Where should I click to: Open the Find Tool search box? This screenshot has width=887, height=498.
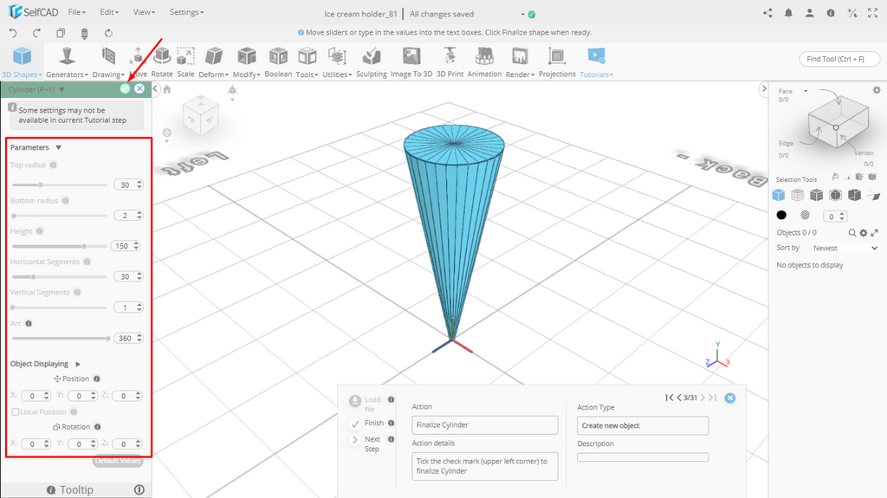(x=839, y=59)
